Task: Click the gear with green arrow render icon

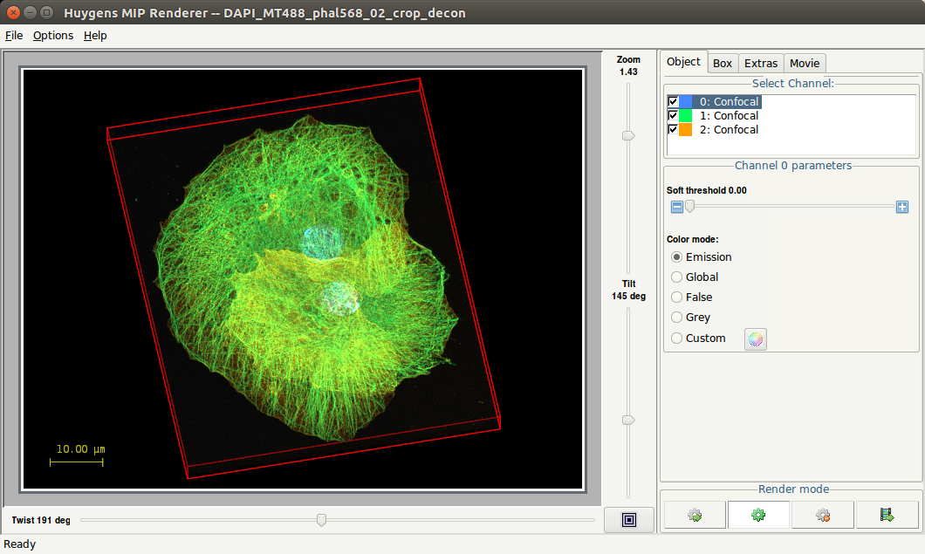Action: click(695, 516)
